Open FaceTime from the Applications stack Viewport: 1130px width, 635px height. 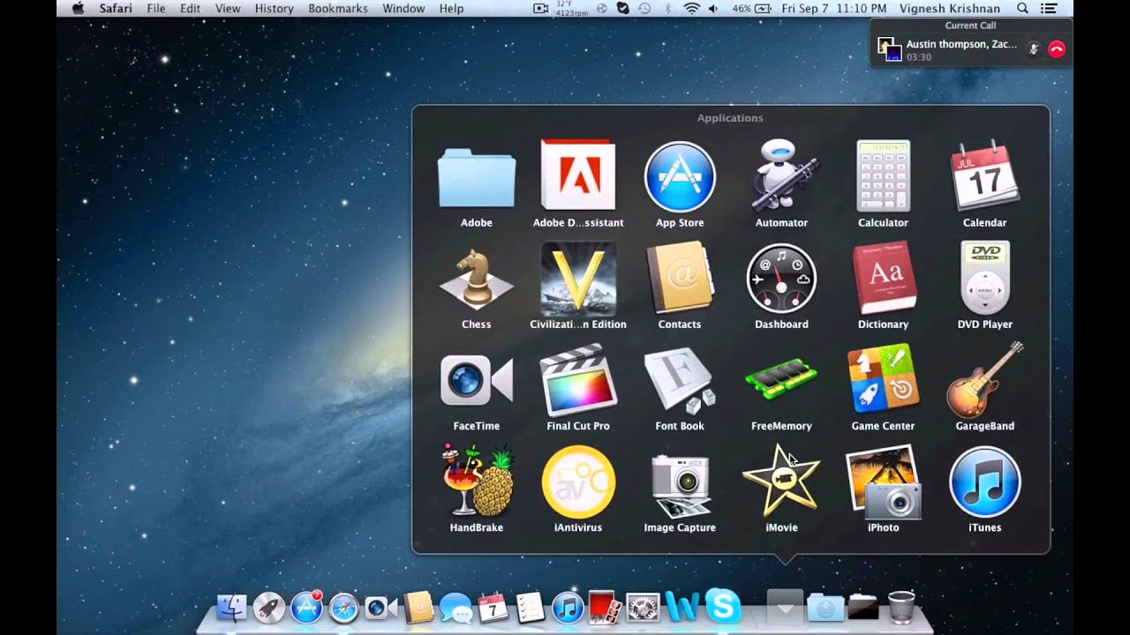476,380
